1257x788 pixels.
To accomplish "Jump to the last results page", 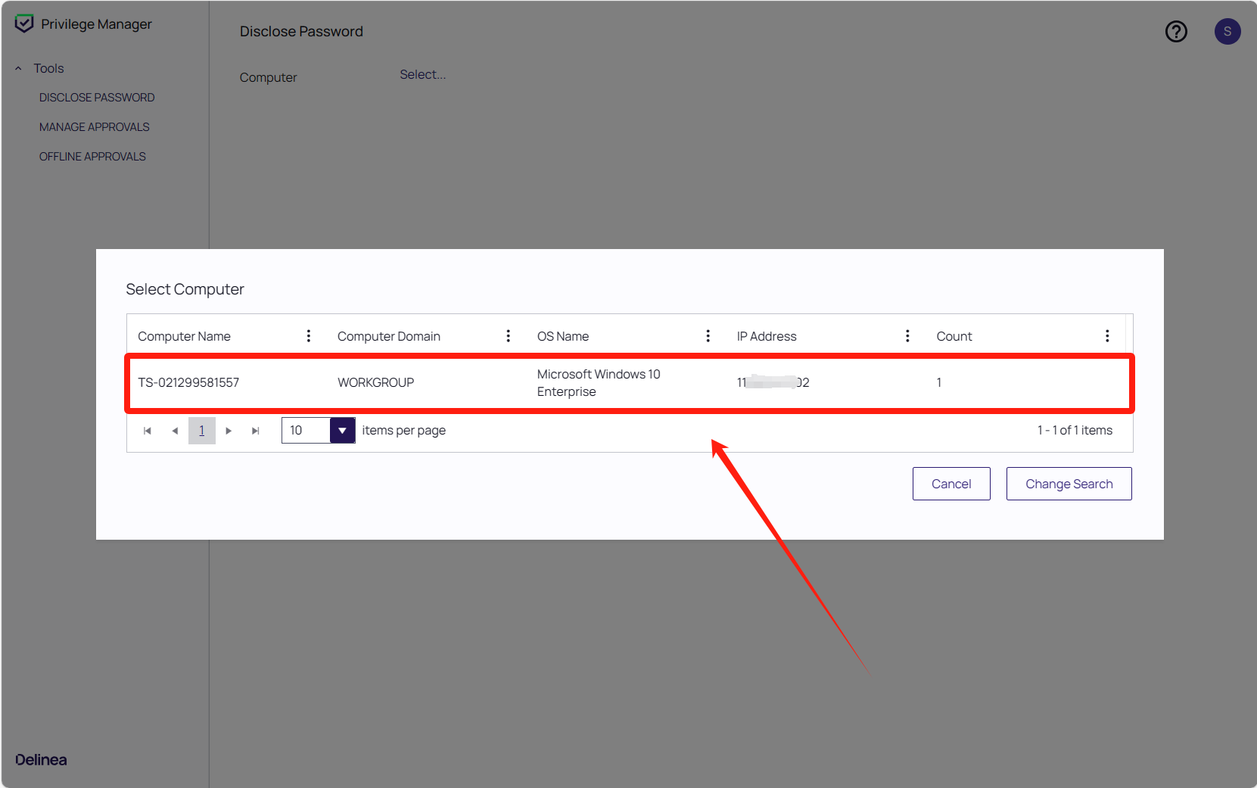I will (256, 431).
